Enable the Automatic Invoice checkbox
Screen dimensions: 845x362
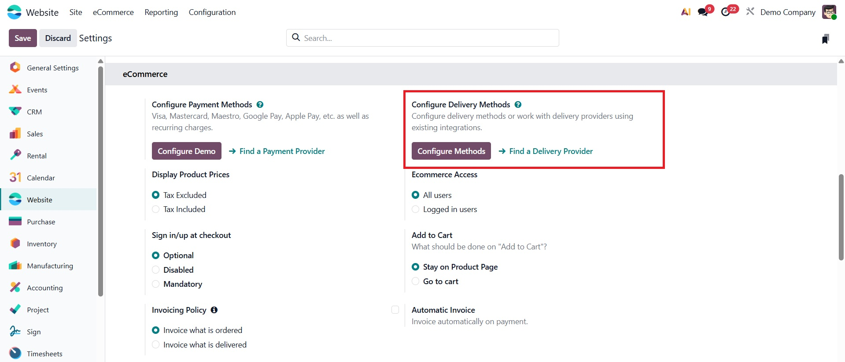[x=395, y=310]
